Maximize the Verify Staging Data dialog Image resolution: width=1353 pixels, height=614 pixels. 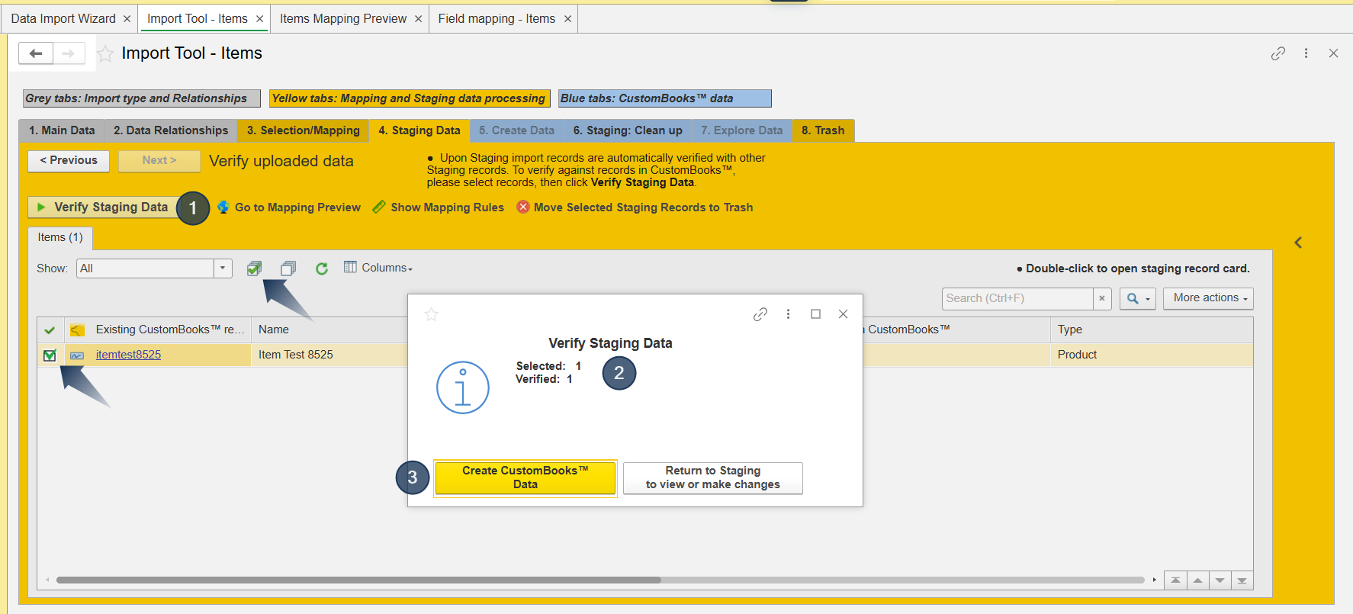(x=815, y=314)
